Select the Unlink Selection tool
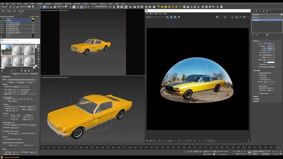The width and height of the screenshot is (283, 159). click(14, 7)
